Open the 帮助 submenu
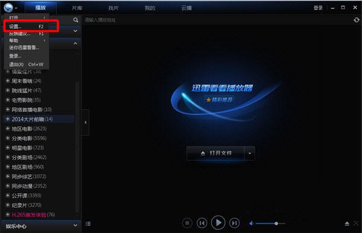 tap(27, 40)
